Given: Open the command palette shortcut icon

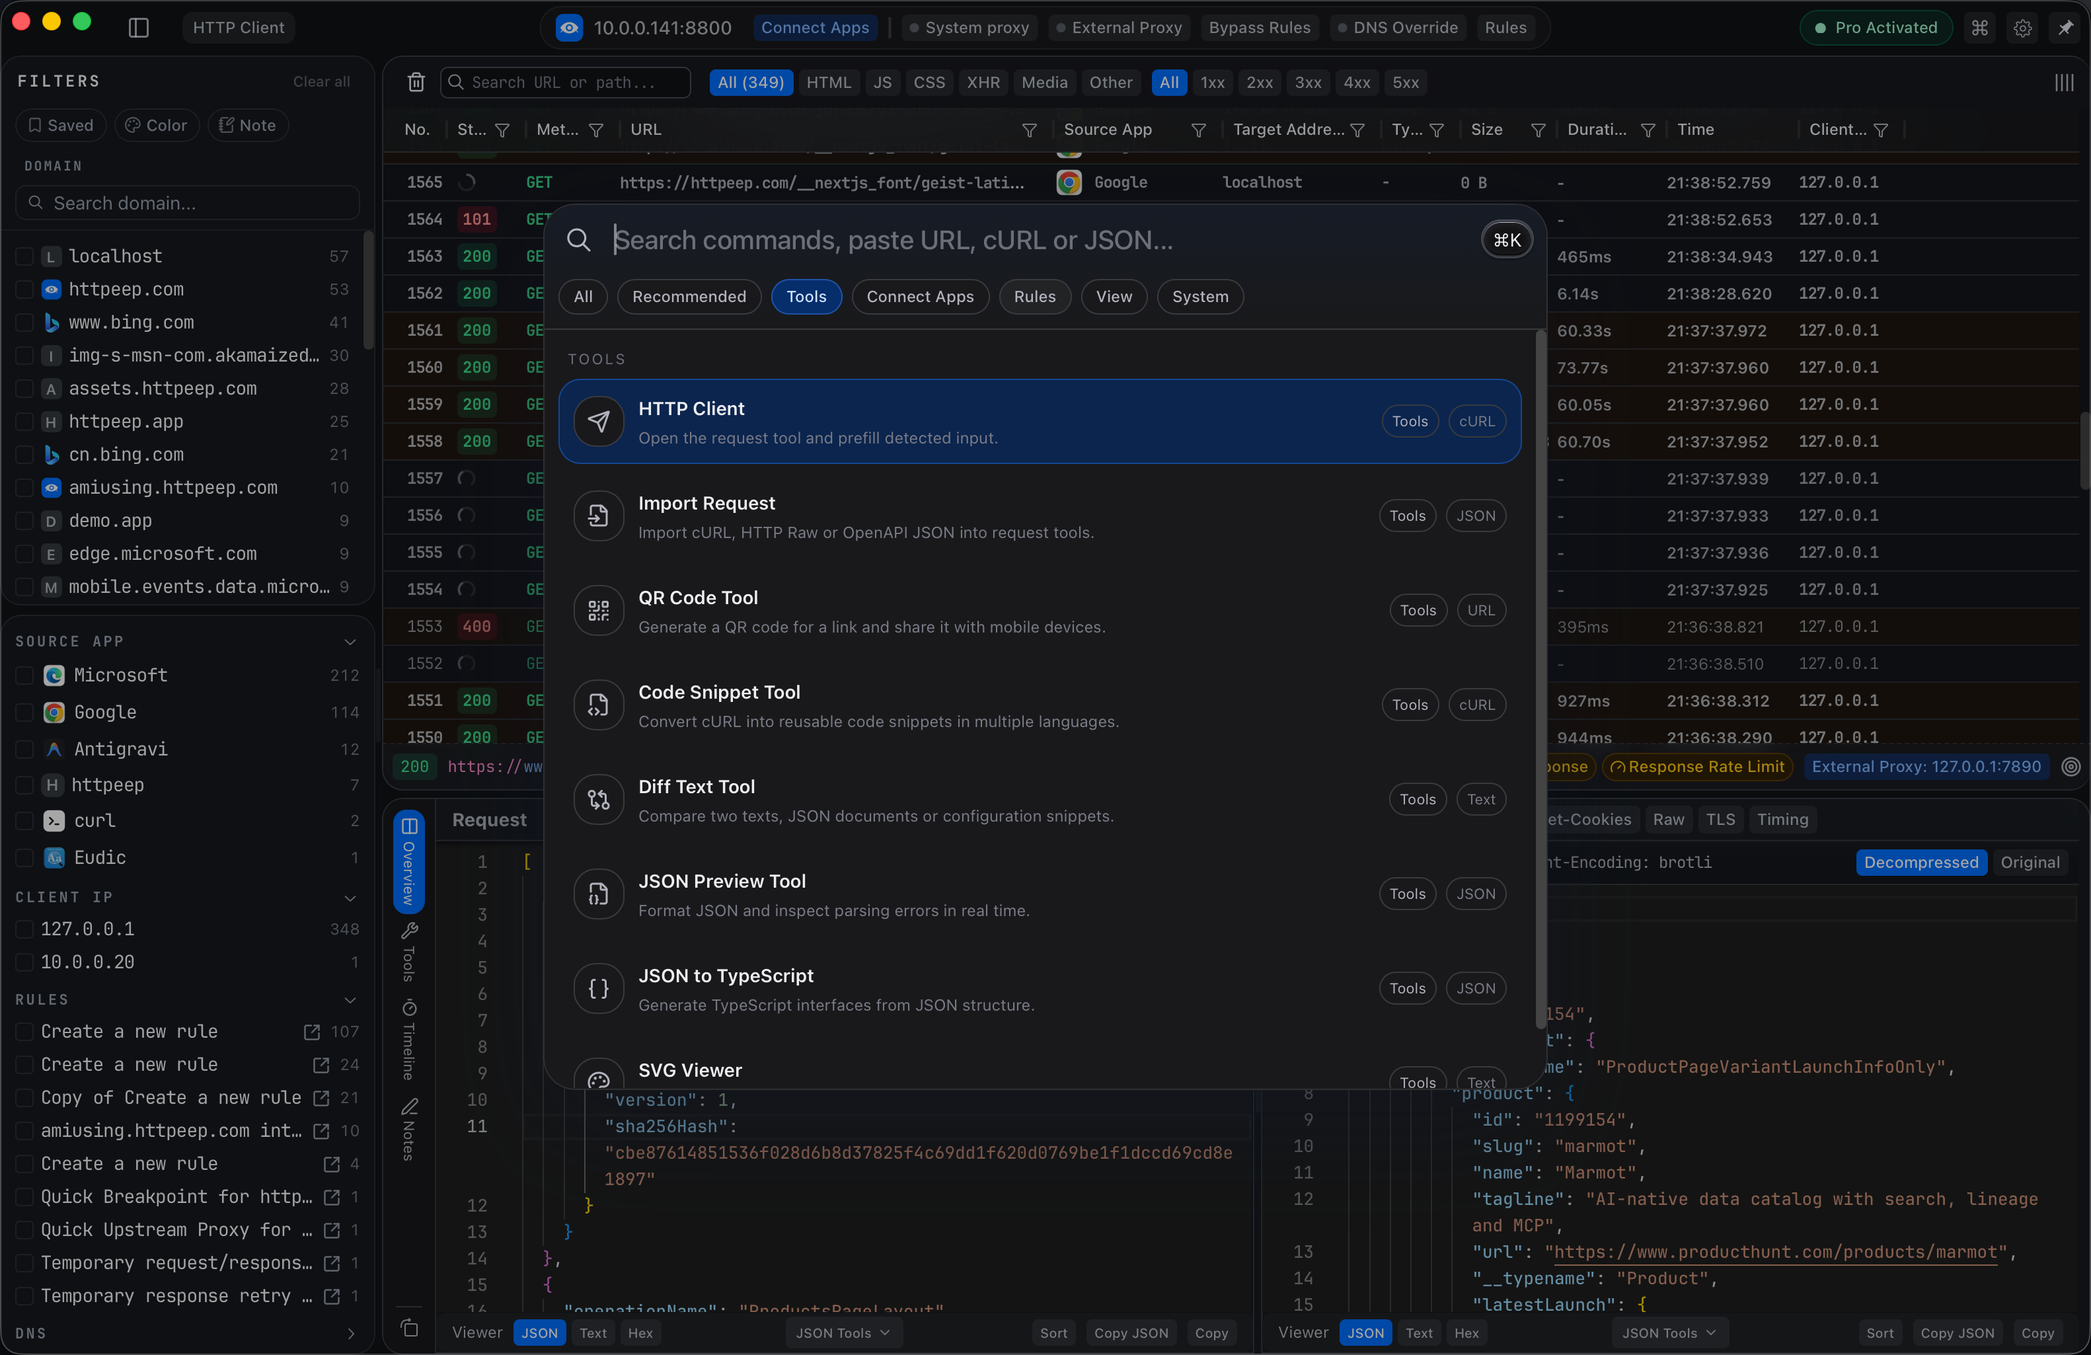Looking at the screenshot, I should tap(1979, 27).
